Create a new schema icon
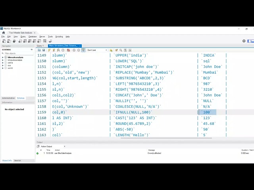 point(20,41)
